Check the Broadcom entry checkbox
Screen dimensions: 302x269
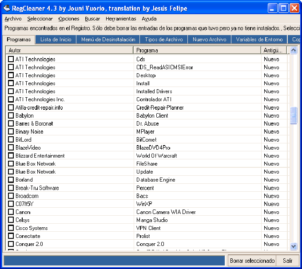pyautogui.click(x=11, y=196)
